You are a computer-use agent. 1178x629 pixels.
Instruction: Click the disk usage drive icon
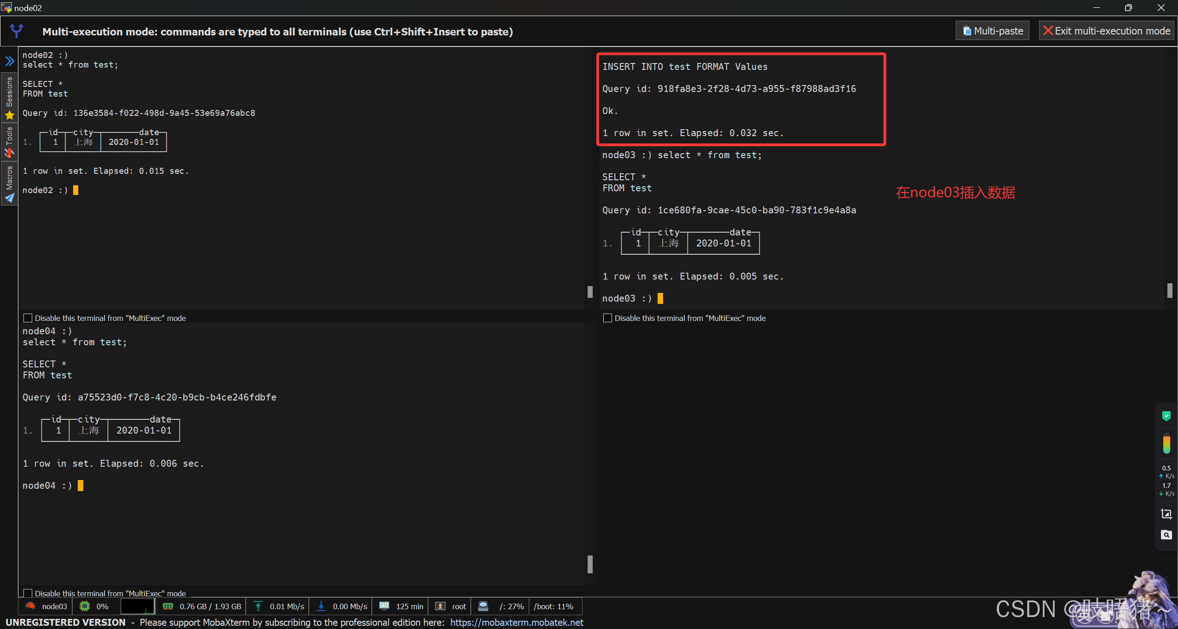point(483,606)
